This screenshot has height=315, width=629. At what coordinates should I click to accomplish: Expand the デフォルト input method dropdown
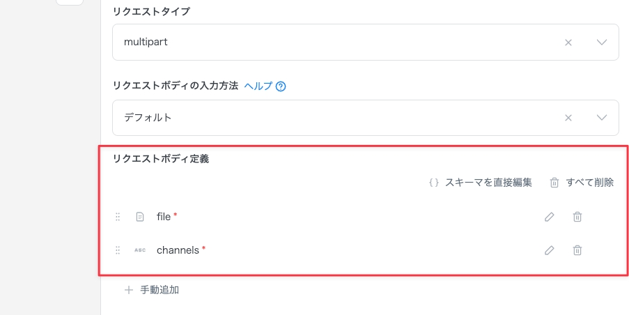(x=602, y=118)
